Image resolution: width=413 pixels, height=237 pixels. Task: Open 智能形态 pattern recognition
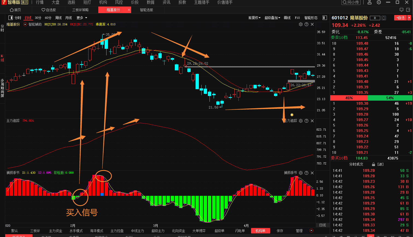[x=311, y=18]
